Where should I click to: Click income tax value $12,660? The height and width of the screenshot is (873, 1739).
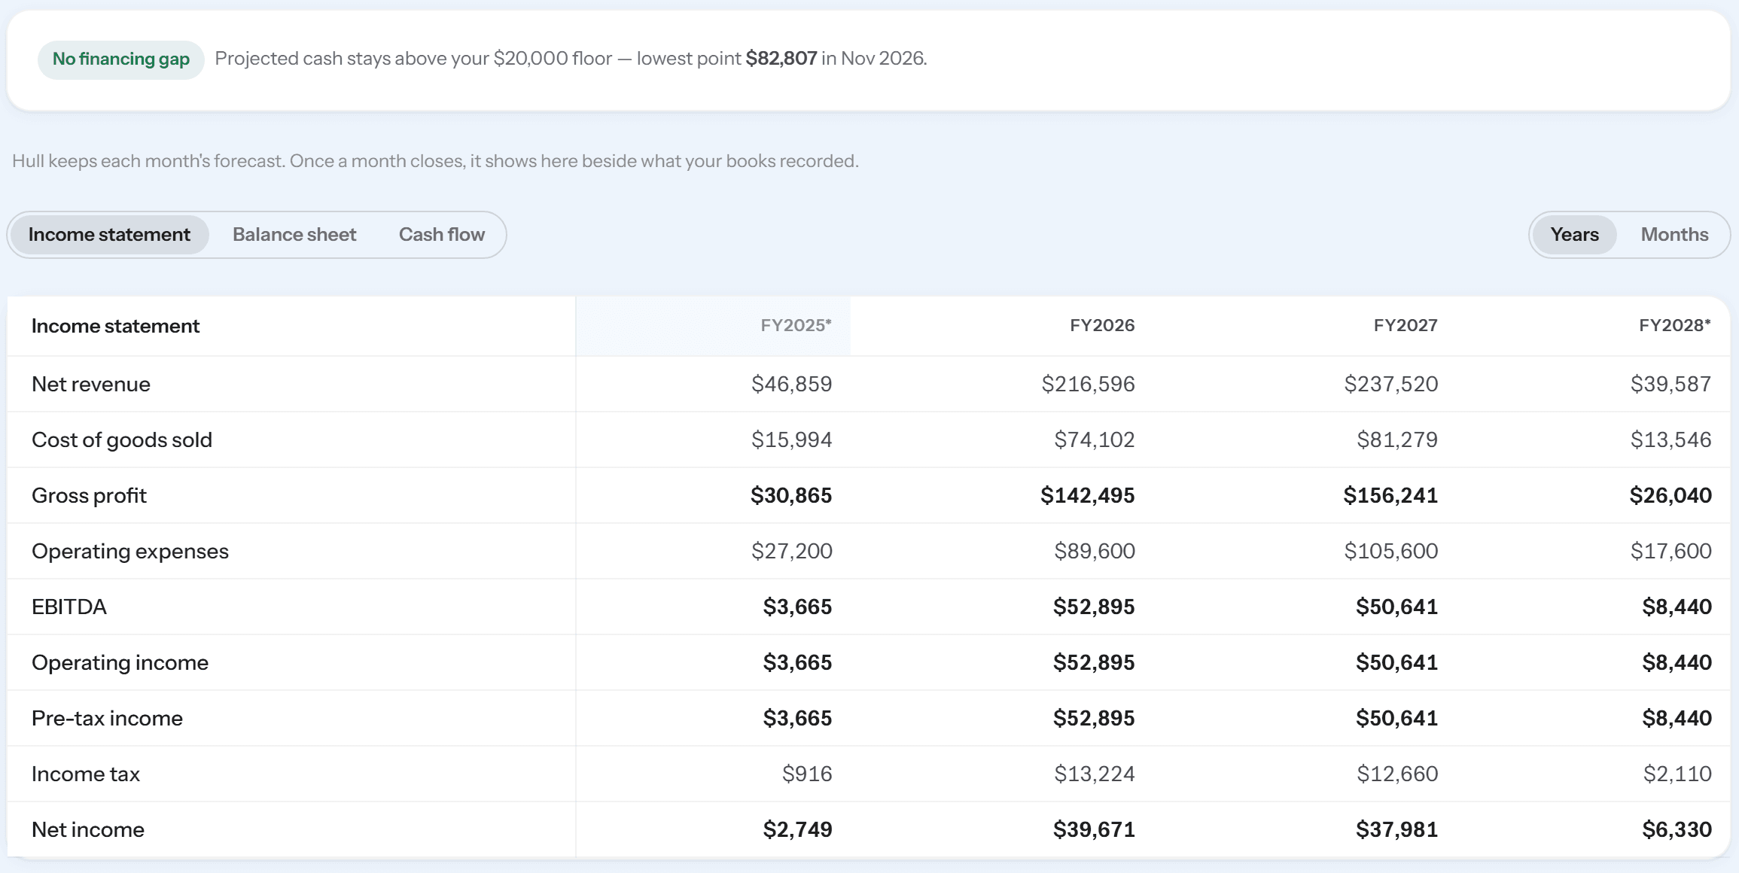pos(1397,774)
